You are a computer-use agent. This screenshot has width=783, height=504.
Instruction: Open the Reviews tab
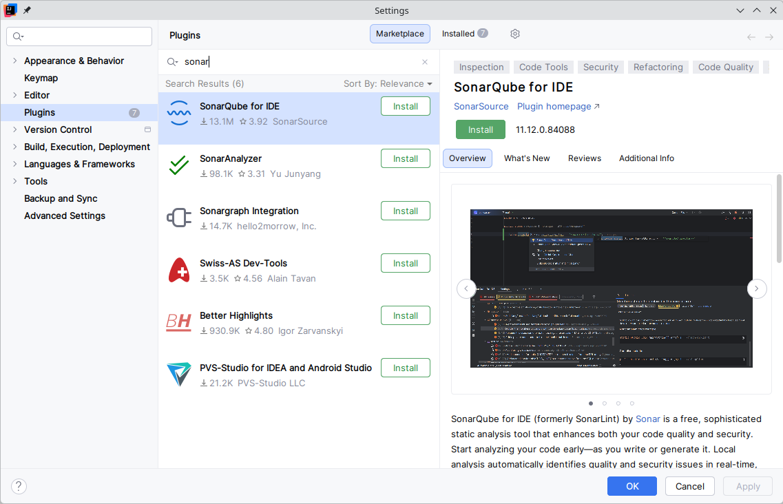click(x=584, y=158)
